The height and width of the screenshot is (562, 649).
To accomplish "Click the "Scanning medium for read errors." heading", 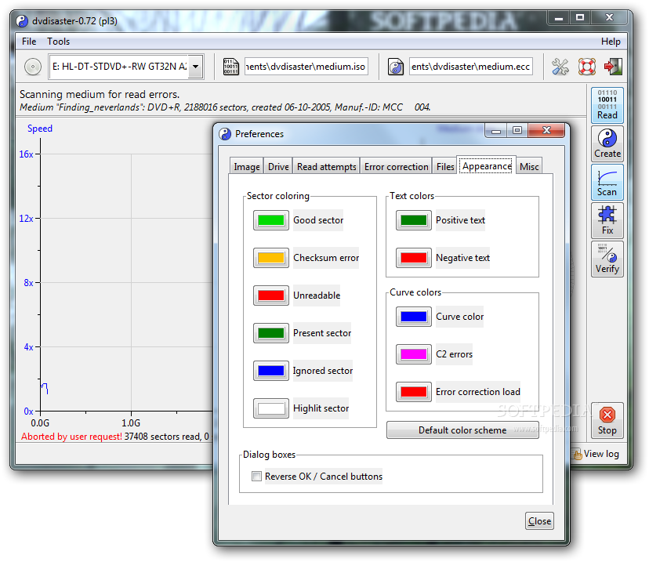I will click(100, 94).
